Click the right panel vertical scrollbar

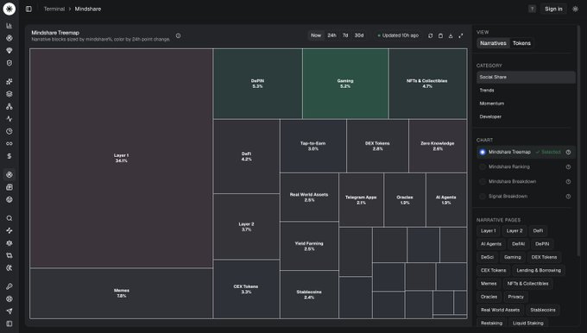(578, 142)
